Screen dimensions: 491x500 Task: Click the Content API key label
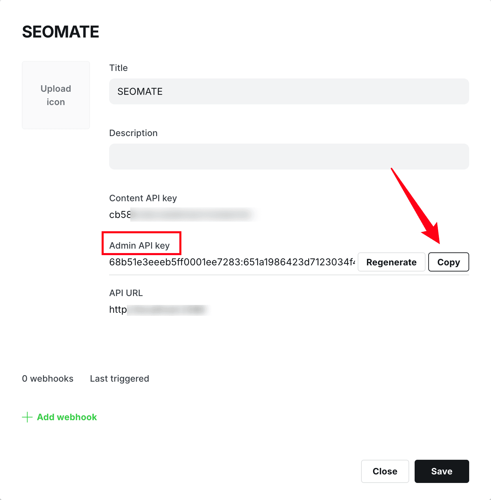[x=143, y=198]
